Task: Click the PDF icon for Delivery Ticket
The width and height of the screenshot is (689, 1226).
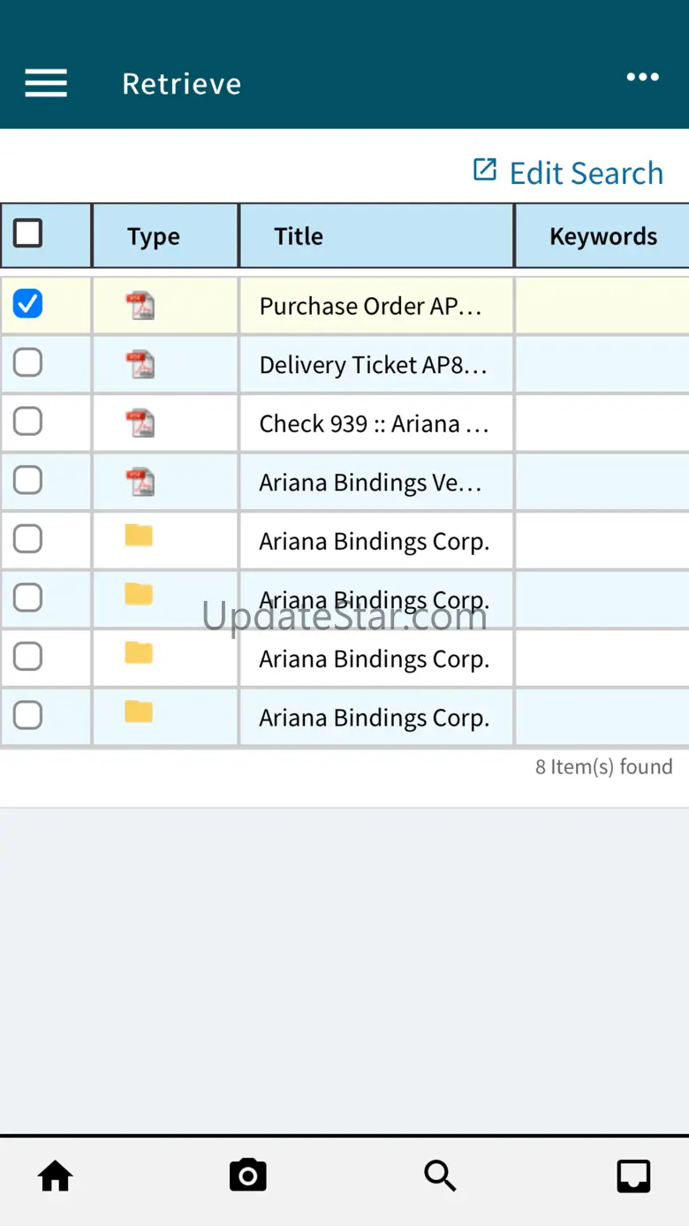Action: (x=140, y=364)
